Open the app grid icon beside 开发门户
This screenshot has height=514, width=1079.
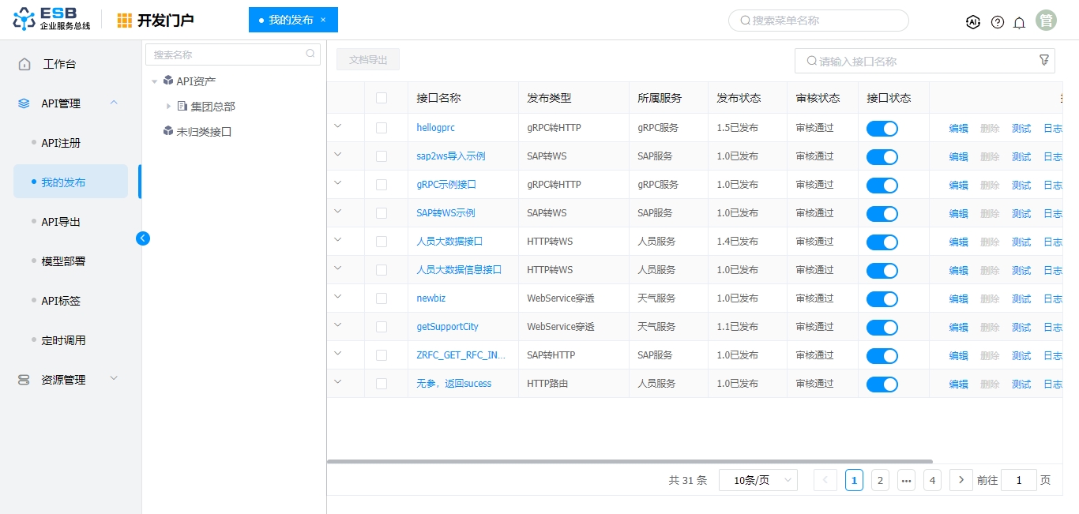[125, 21]
